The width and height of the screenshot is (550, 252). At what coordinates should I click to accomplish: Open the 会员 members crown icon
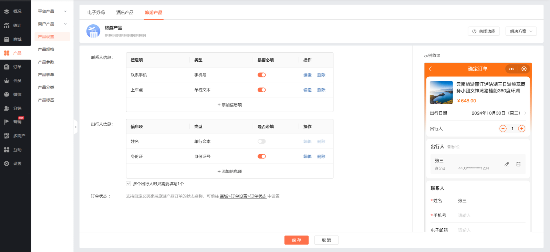7,81
